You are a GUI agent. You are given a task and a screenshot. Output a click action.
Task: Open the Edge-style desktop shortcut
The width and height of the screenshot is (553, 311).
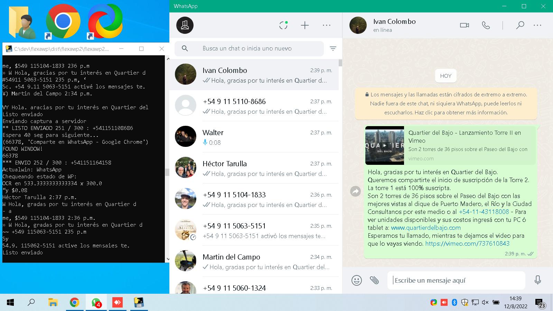point(105,21)
